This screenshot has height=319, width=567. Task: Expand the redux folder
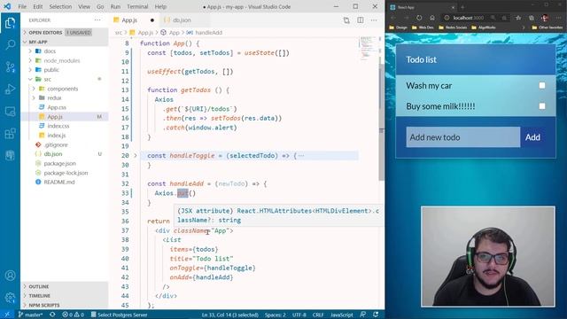(x=34, y=98)
